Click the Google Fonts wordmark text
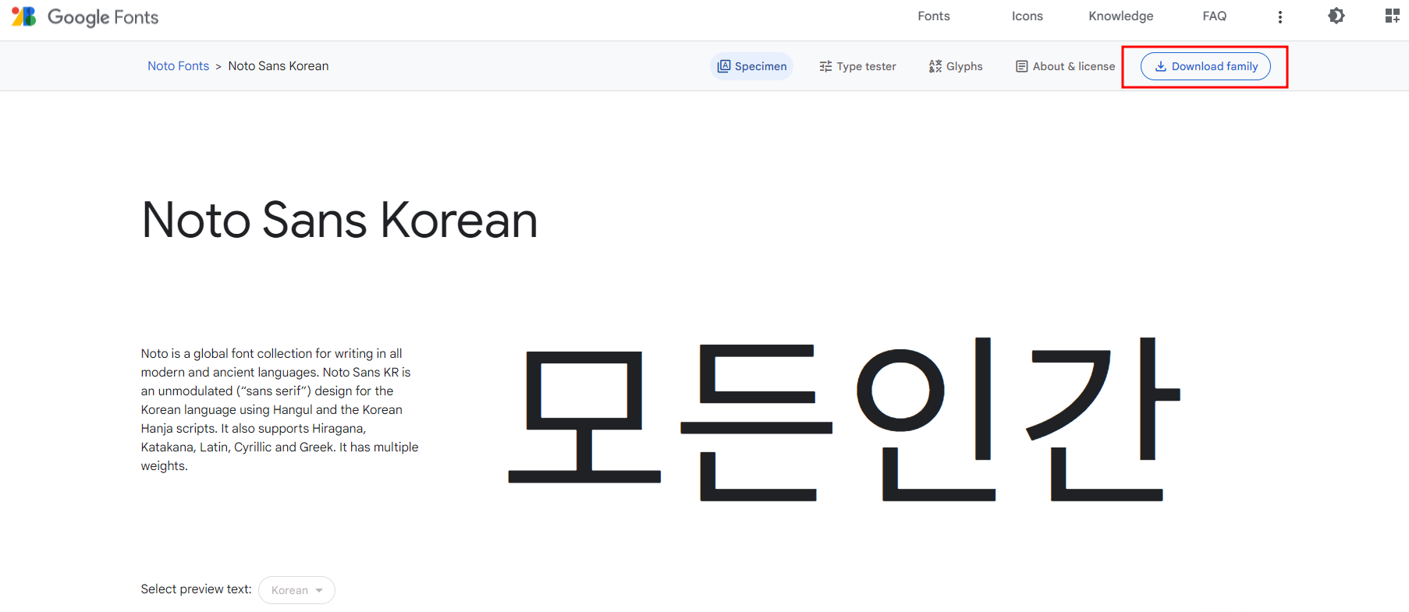1409x612 pixels. coord(103,17)
